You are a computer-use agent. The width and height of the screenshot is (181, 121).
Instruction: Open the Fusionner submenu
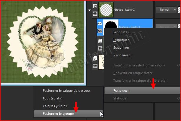(x=142, y=91)
